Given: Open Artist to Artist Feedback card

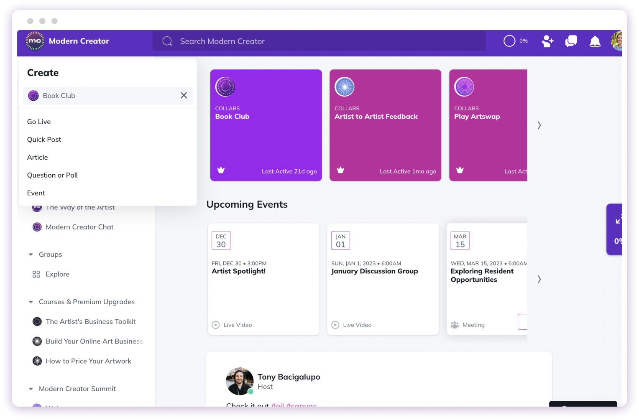Looking at the screenshot, I should click(x=385, y=125).
